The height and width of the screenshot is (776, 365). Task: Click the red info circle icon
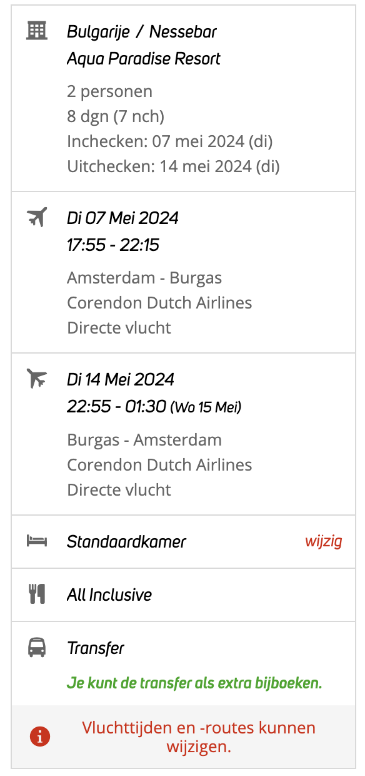coord(40,737)
